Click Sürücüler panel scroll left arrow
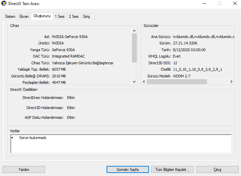This screenshot has height=176, width=241. pos(144,81)
